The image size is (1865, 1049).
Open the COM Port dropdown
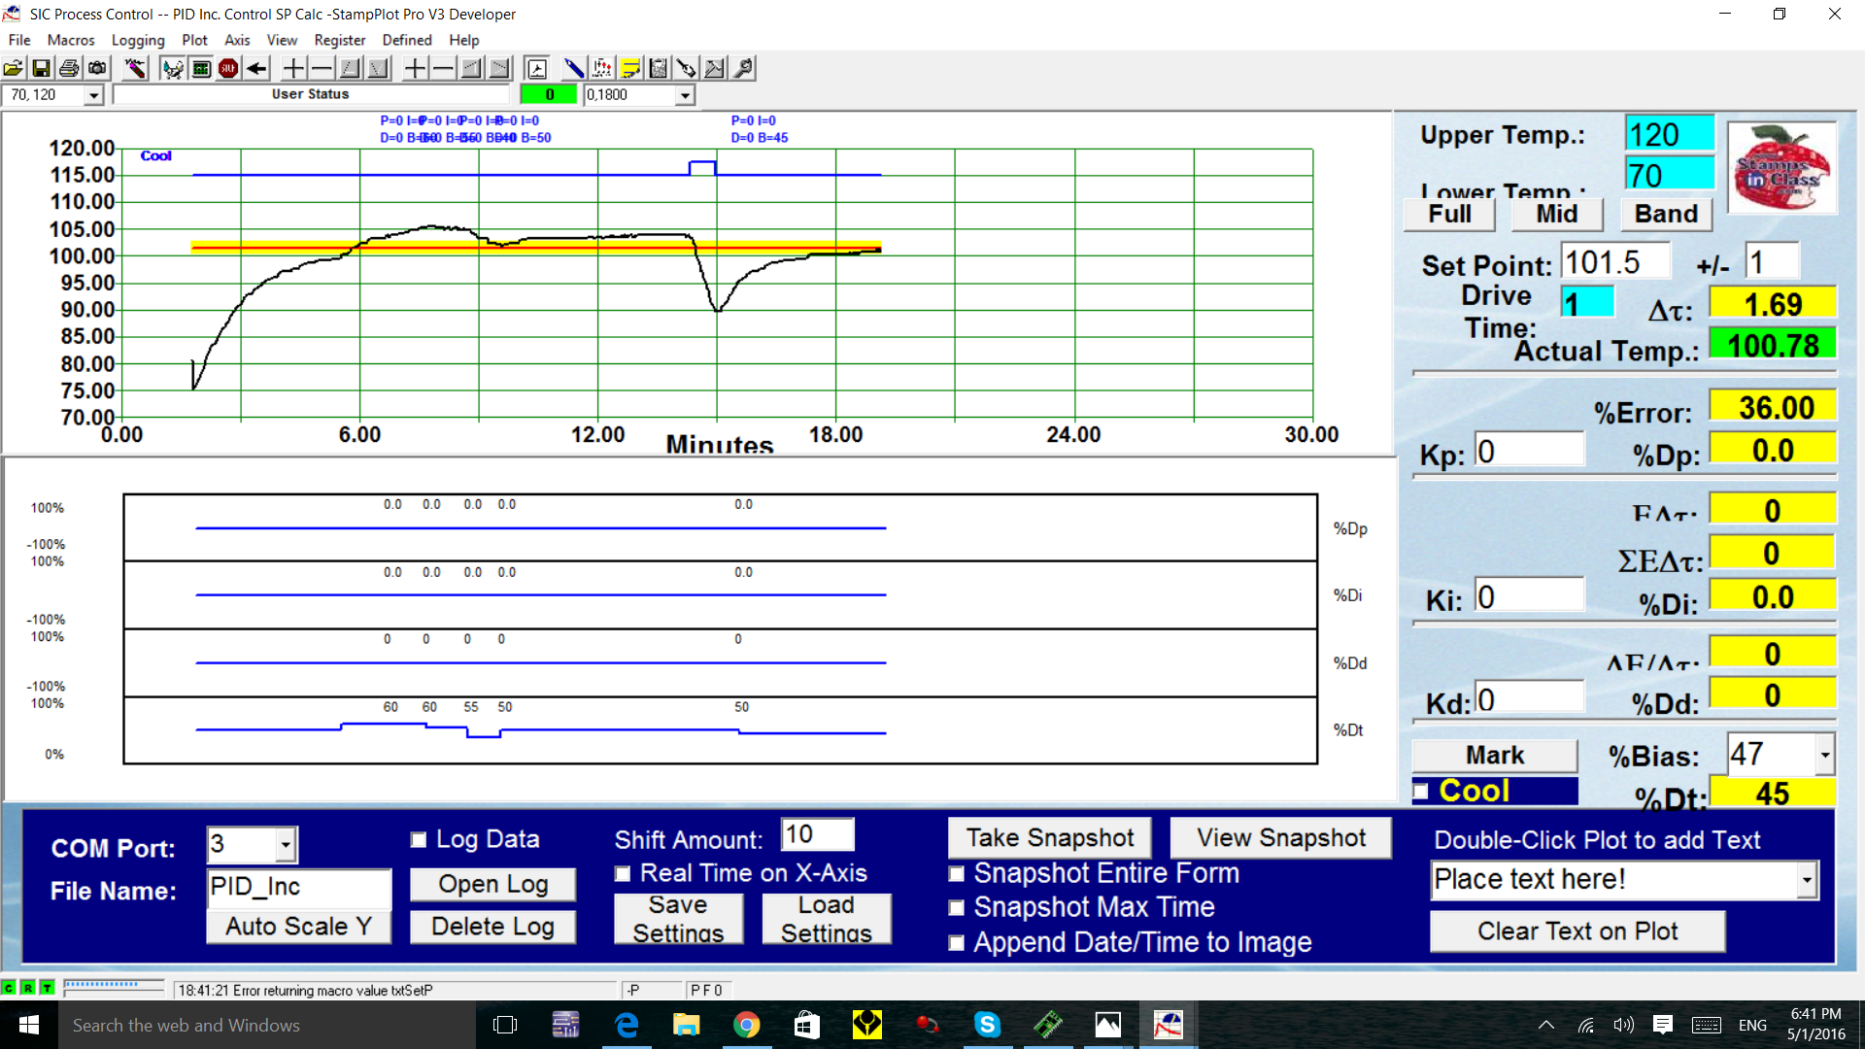[285, 845]
